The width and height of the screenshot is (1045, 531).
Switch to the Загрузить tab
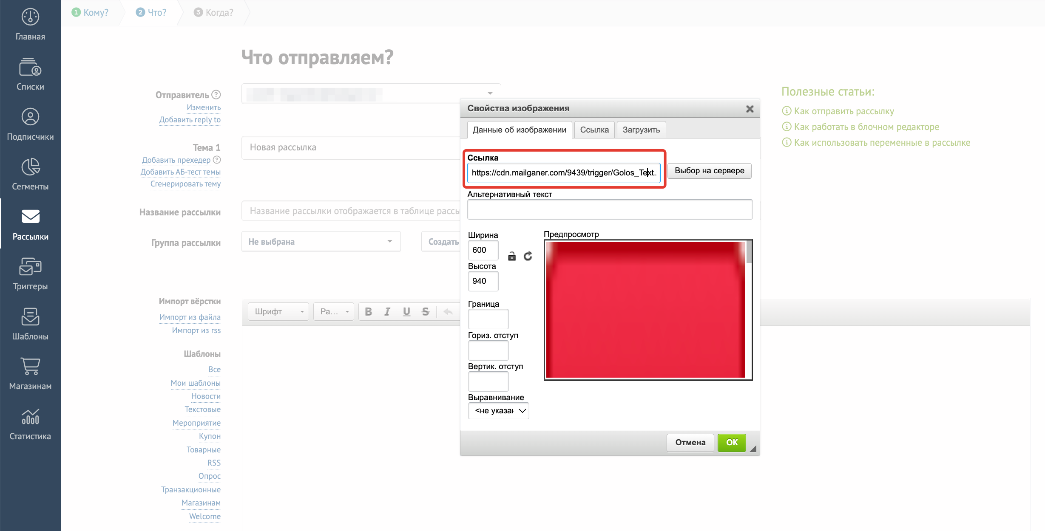pos(641,130)
